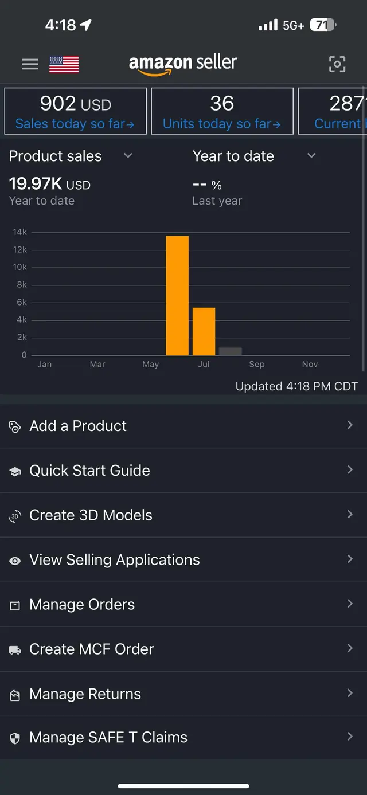Tap the Quick Start Guide graduation cap icon

pyautogui.click(x=15, y=471)
